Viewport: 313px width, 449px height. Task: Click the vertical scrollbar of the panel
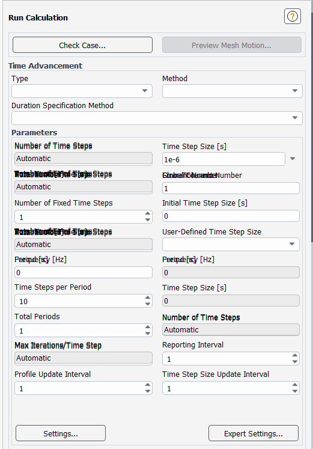pyautogui.click(x=312, y=121)
